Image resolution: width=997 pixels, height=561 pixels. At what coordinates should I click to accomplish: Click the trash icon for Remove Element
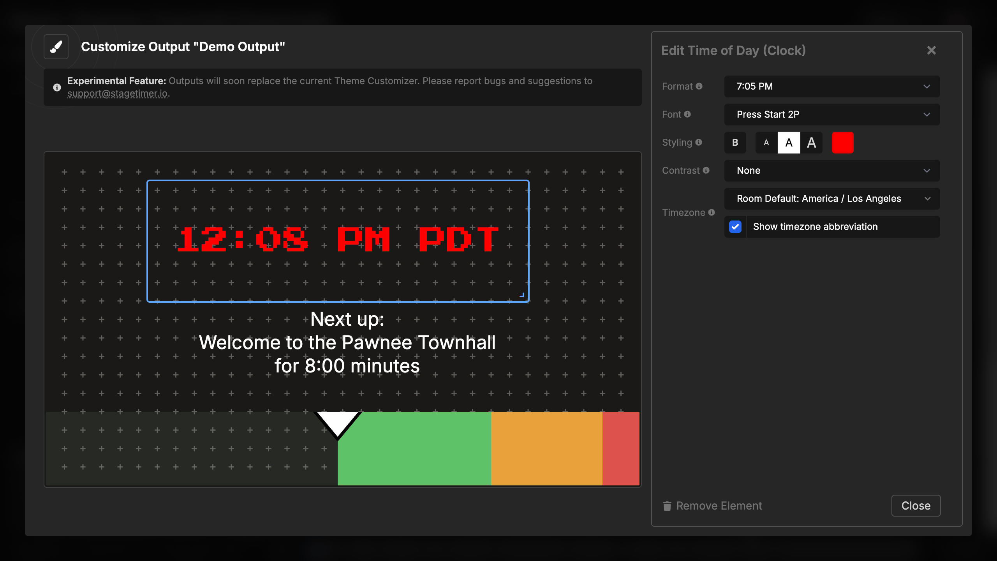pyautogui.click(x=667, y=506)
